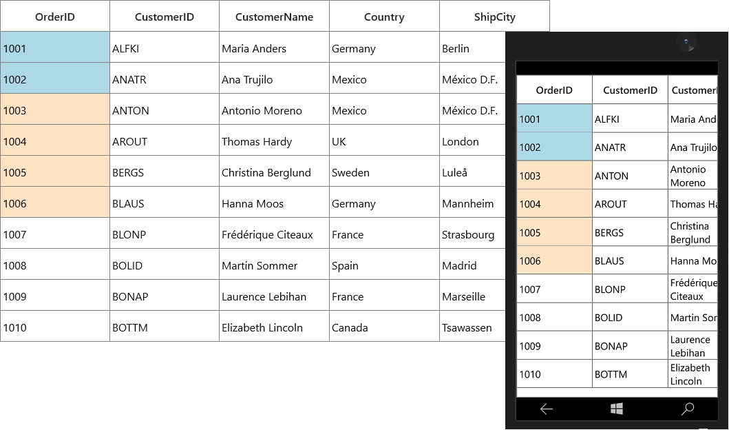Tap phone grid cell 1010
The height and width of the screenshot is (430, 729).
(x=554, y=373)
